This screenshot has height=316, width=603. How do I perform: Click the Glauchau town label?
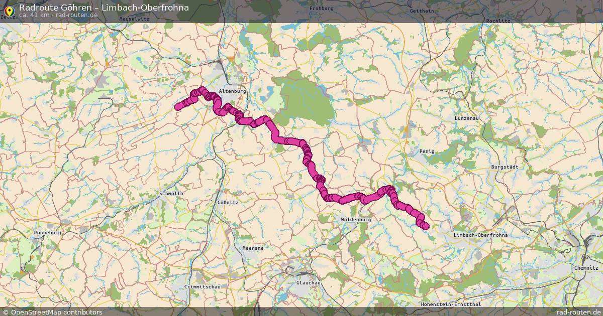tap(309, 283)
